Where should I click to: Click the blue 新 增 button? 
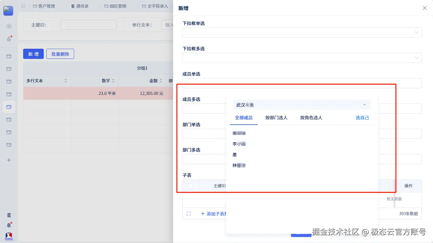click(33, 54)
